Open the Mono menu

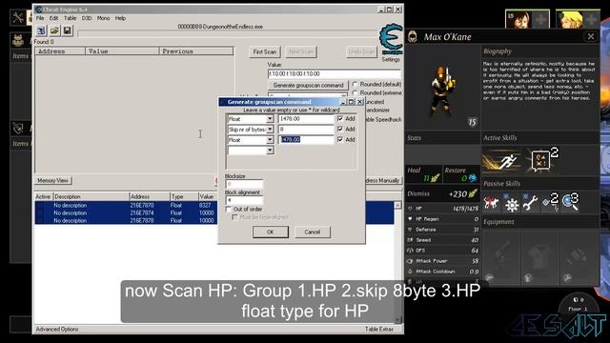[103, 18]
